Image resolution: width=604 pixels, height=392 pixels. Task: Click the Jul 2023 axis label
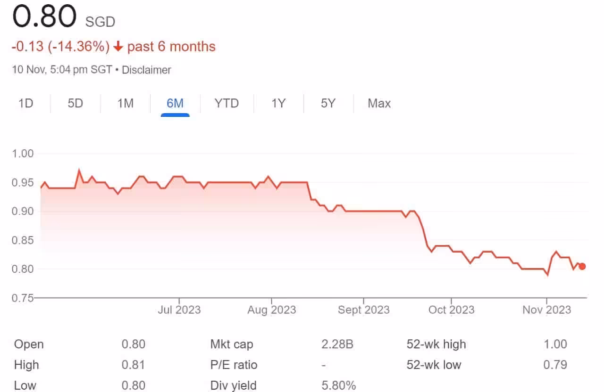179,310
